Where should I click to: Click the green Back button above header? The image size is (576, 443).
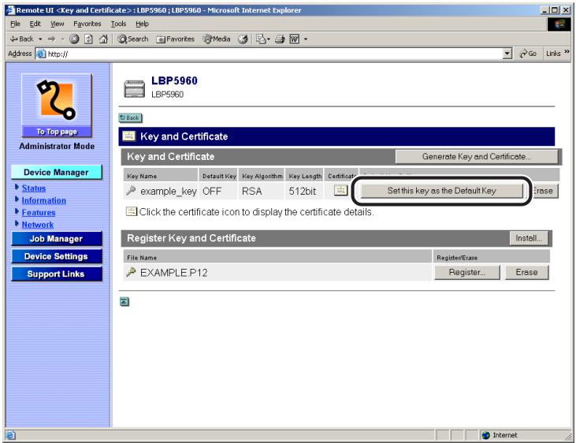click(x=131, y=118)
